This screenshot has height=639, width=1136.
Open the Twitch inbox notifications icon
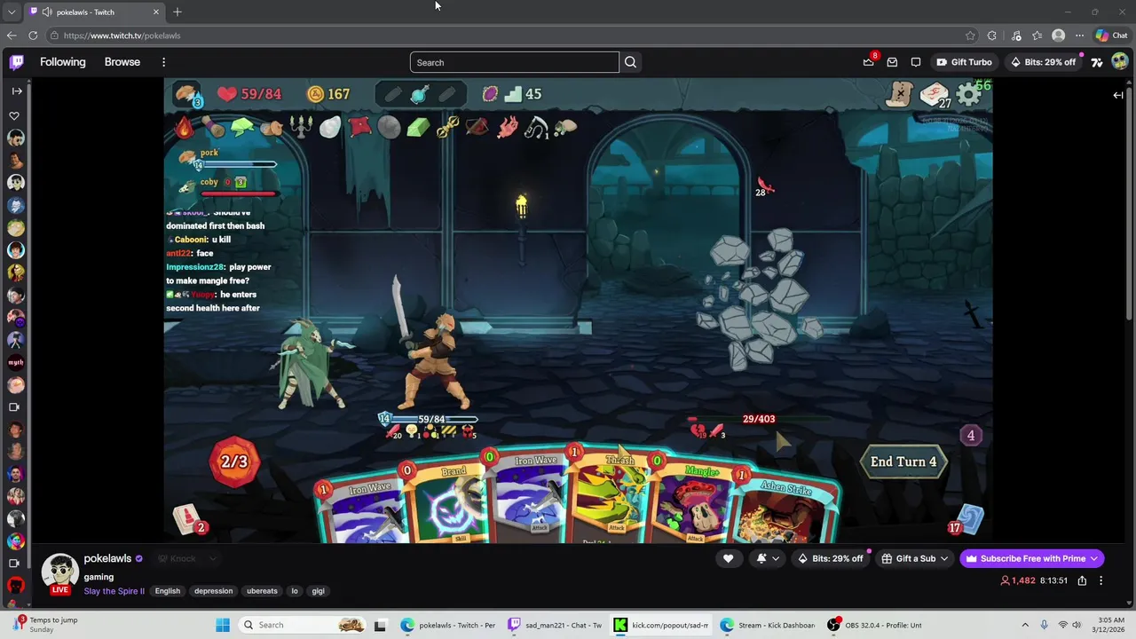point(892,62)
